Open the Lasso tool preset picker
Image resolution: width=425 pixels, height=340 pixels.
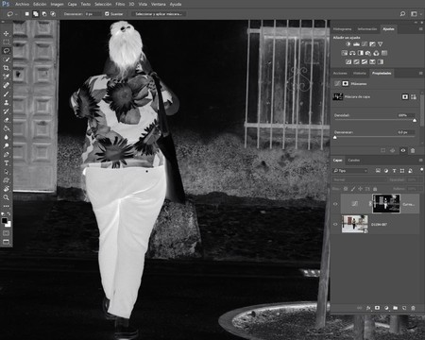pyautogui.click(x=12, y=14)
